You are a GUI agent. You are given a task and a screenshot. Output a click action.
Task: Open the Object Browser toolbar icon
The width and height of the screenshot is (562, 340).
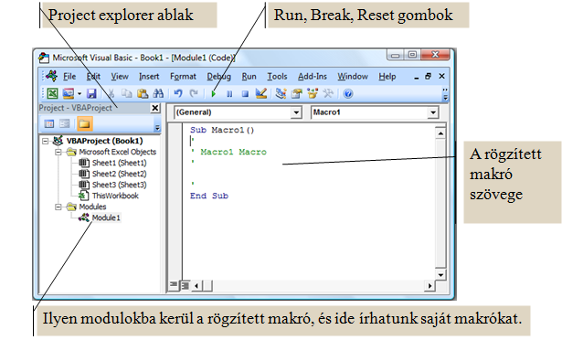pyautogui.click(x=313, y=93)
